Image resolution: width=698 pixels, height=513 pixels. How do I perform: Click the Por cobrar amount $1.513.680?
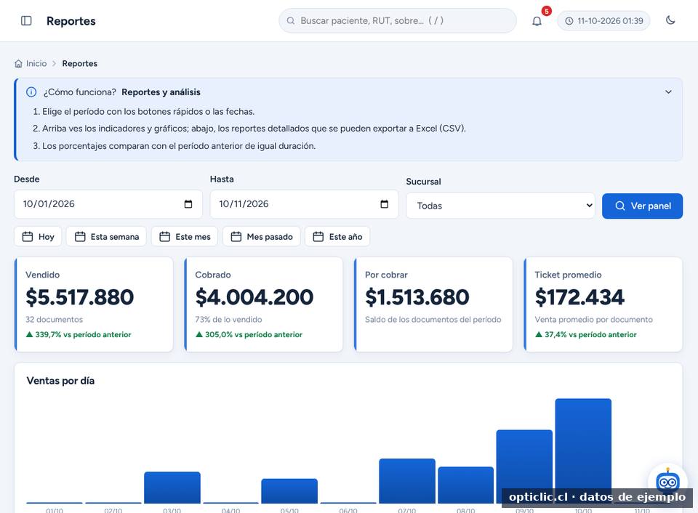[417, 296]
